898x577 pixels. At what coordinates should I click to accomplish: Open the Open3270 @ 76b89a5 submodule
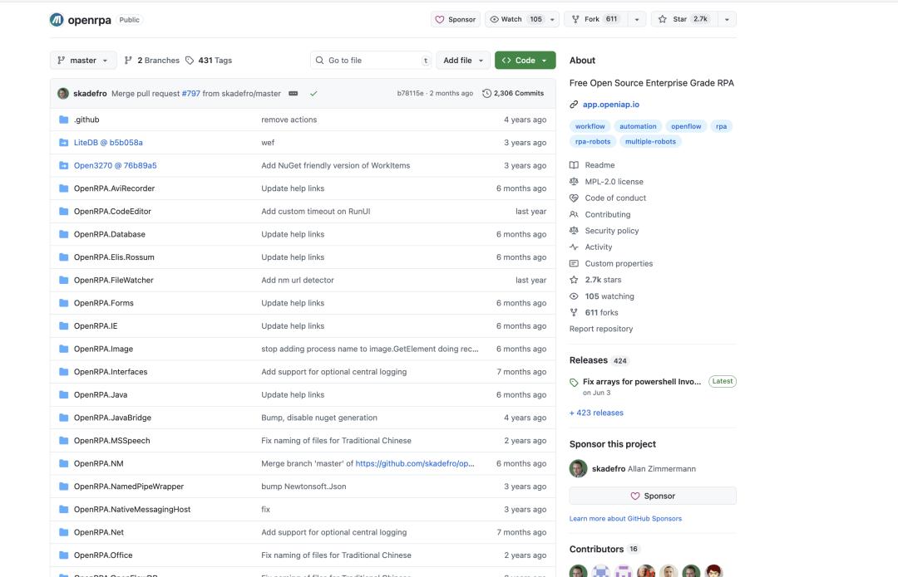click(115, 165)
